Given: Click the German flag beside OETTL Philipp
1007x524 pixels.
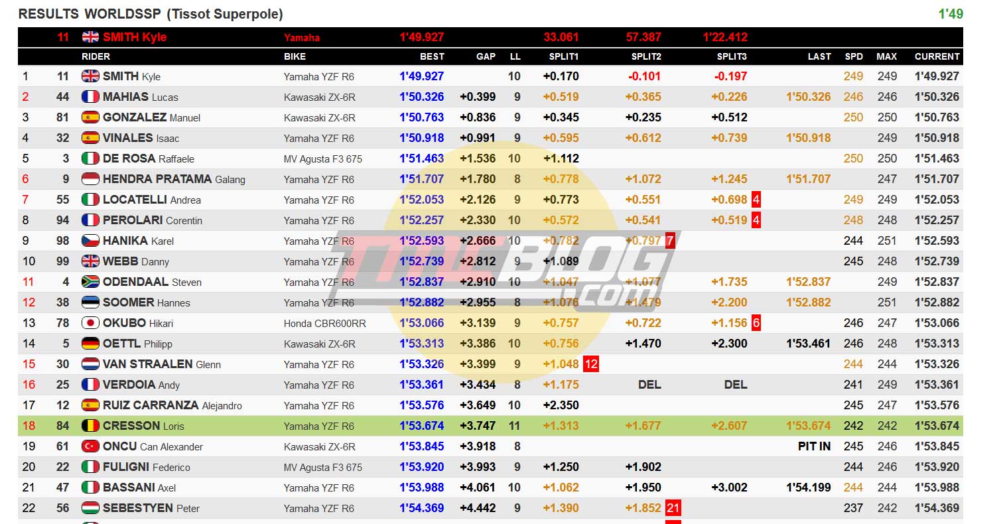Looking at the screenshot, I should [90, 344].
